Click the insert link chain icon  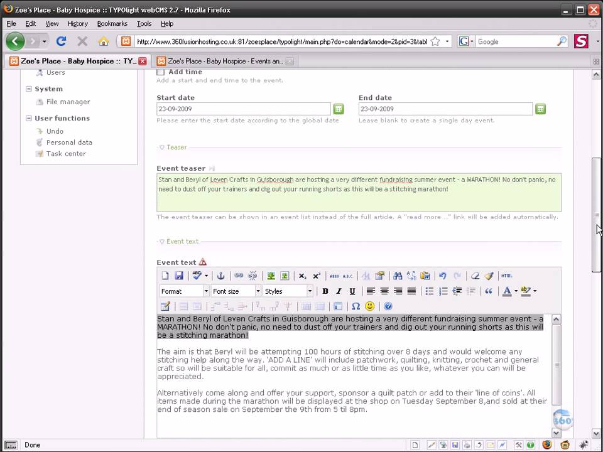[239, 276]
